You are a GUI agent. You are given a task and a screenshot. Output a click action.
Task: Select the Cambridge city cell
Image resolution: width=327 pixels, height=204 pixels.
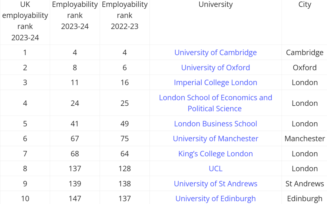305,53
